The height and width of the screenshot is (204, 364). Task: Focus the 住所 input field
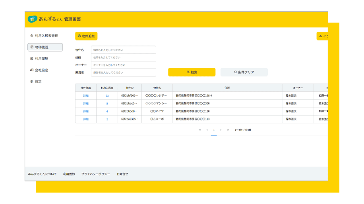pyautogui.click(x=124, y=57)
